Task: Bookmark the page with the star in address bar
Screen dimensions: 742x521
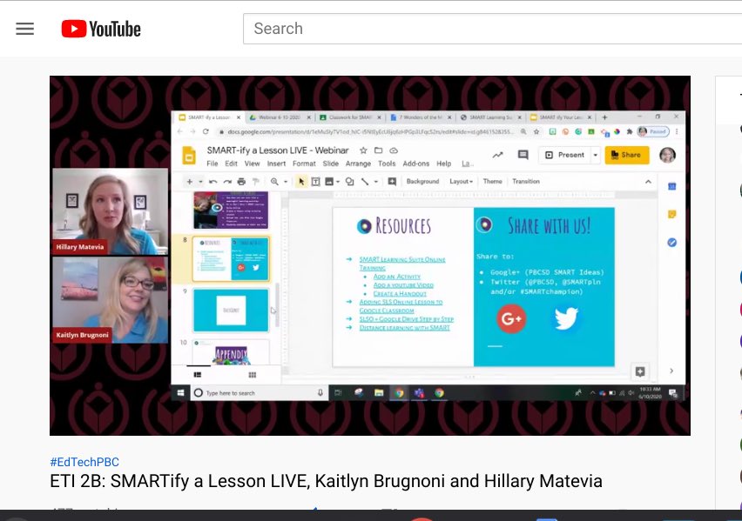Action: [536, 132]
